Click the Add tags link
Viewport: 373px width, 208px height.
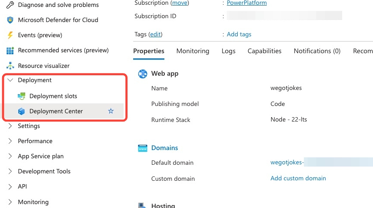click(x=239, y=34)
